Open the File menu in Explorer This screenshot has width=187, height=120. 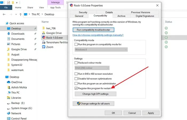(x=6, y=7)
